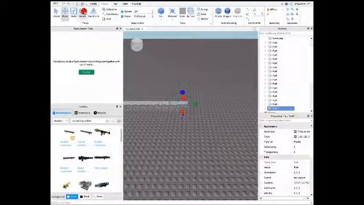This screenshot has height=205, width=364.
Task: Select the Baseplate document tab
Action: pyautogui.click(x=134, y=29)
